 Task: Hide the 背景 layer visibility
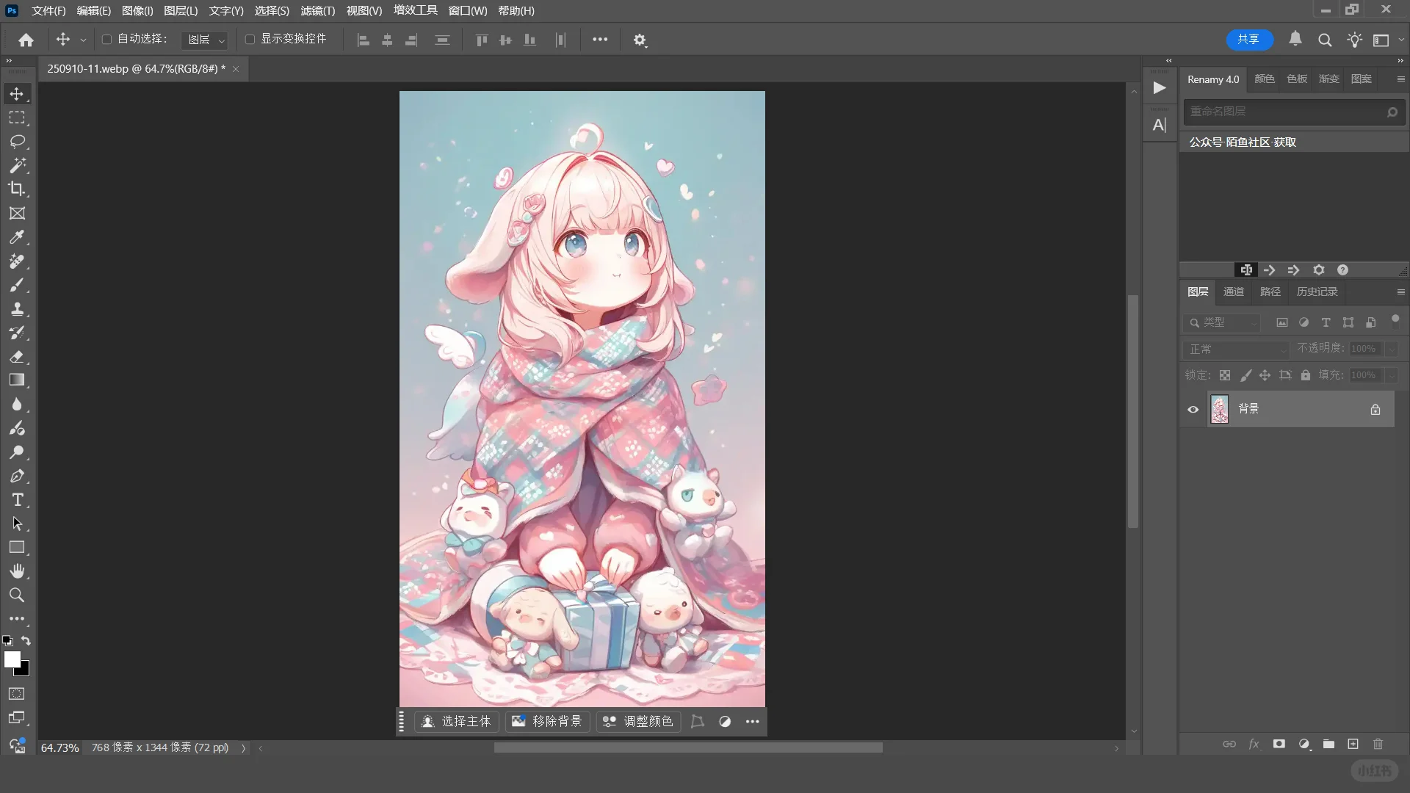[1193, 409]
